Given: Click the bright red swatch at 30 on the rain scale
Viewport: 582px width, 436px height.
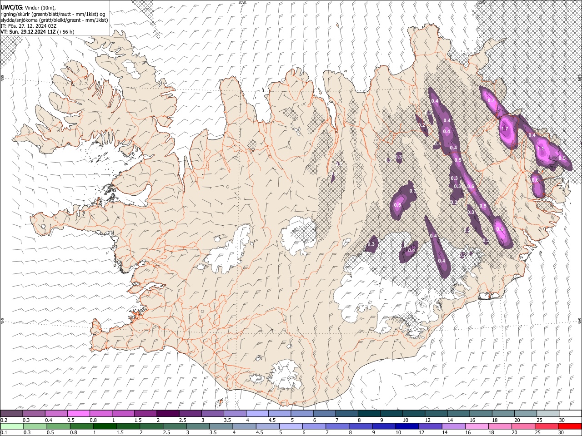Looking at the screenshot, I should (569, 426).
